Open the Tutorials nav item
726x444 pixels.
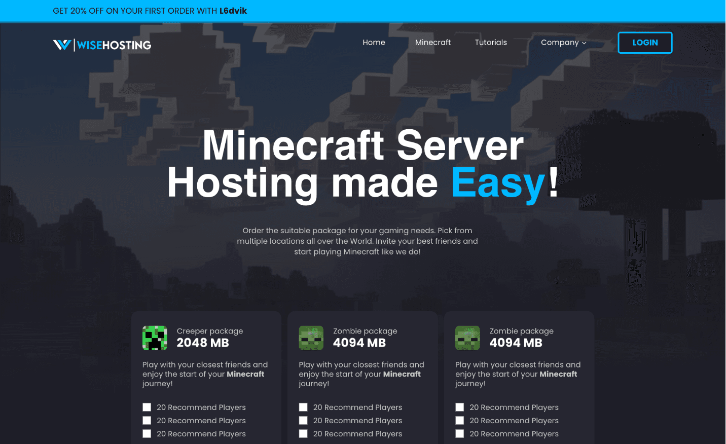pyautogui.click(x=491, y=43)
